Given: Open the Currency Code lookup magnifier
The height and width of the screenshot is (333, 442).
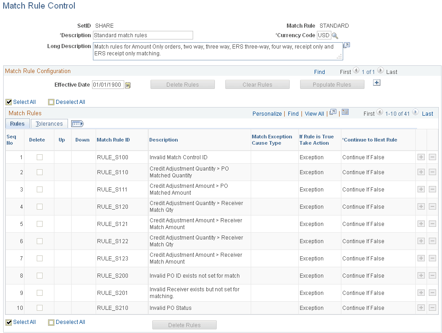Looking at the screenshot, I should (335, 35).
